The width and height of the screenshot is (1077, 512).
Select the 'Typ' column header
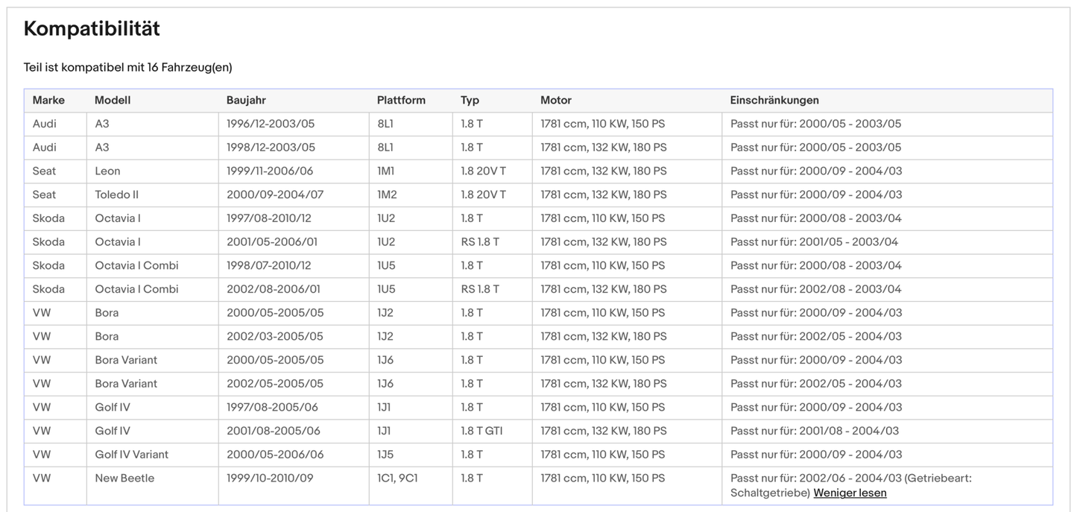470,100
